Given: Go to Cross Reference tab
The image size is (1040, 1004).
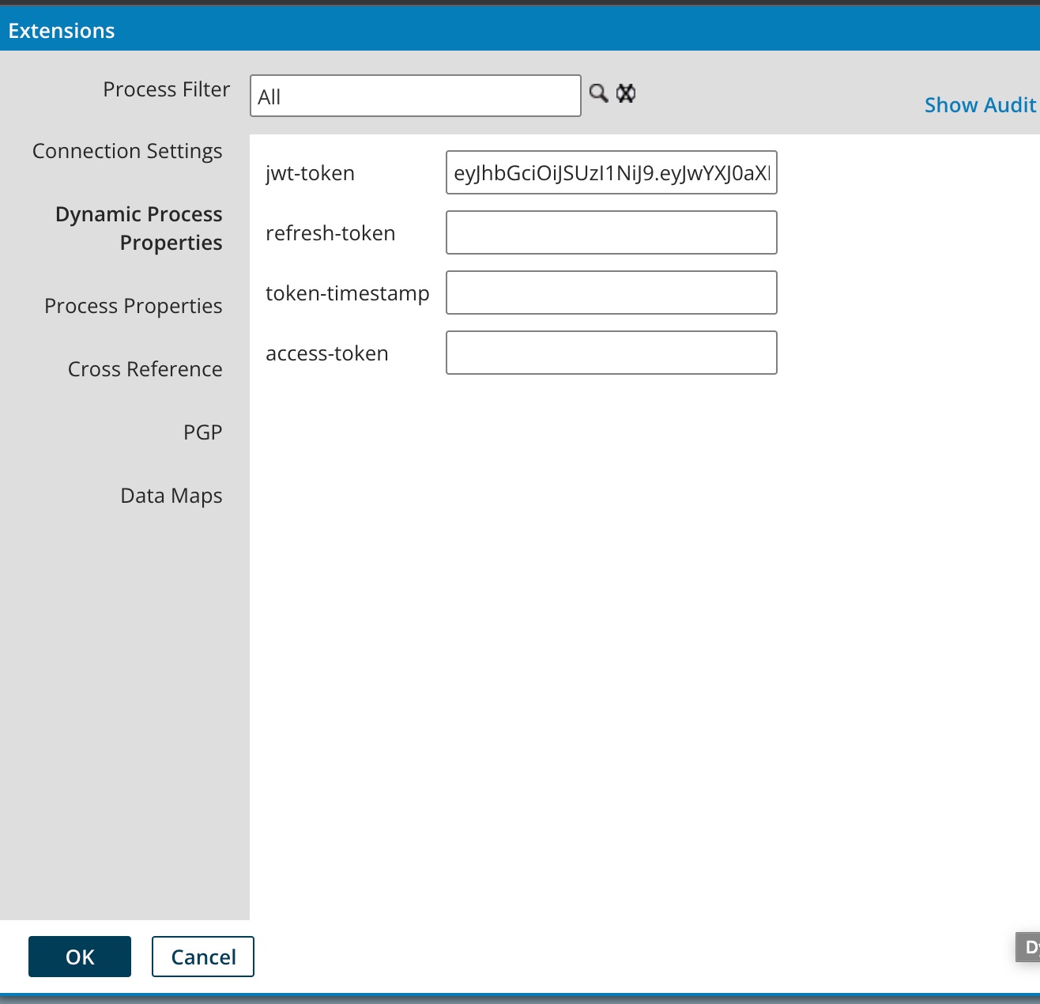Looking at the screenshot, I should (145, 369).
